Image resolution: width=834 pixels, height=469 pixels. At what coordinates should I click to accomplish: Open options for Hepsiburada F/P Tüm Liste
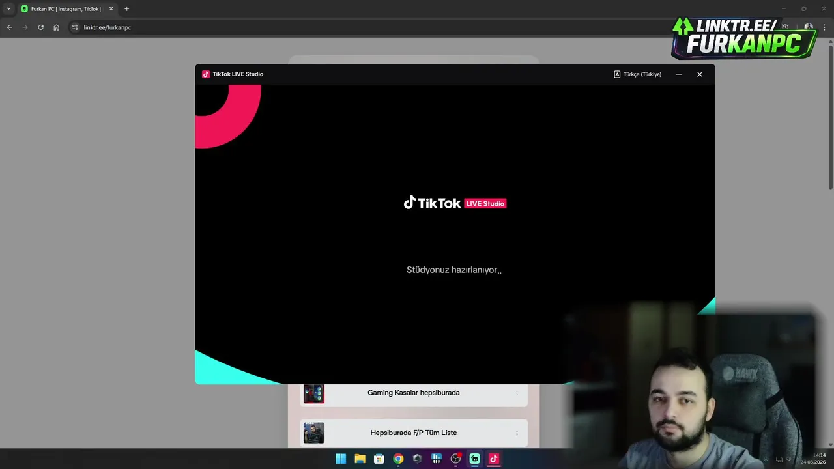click(x=517, y=433)
